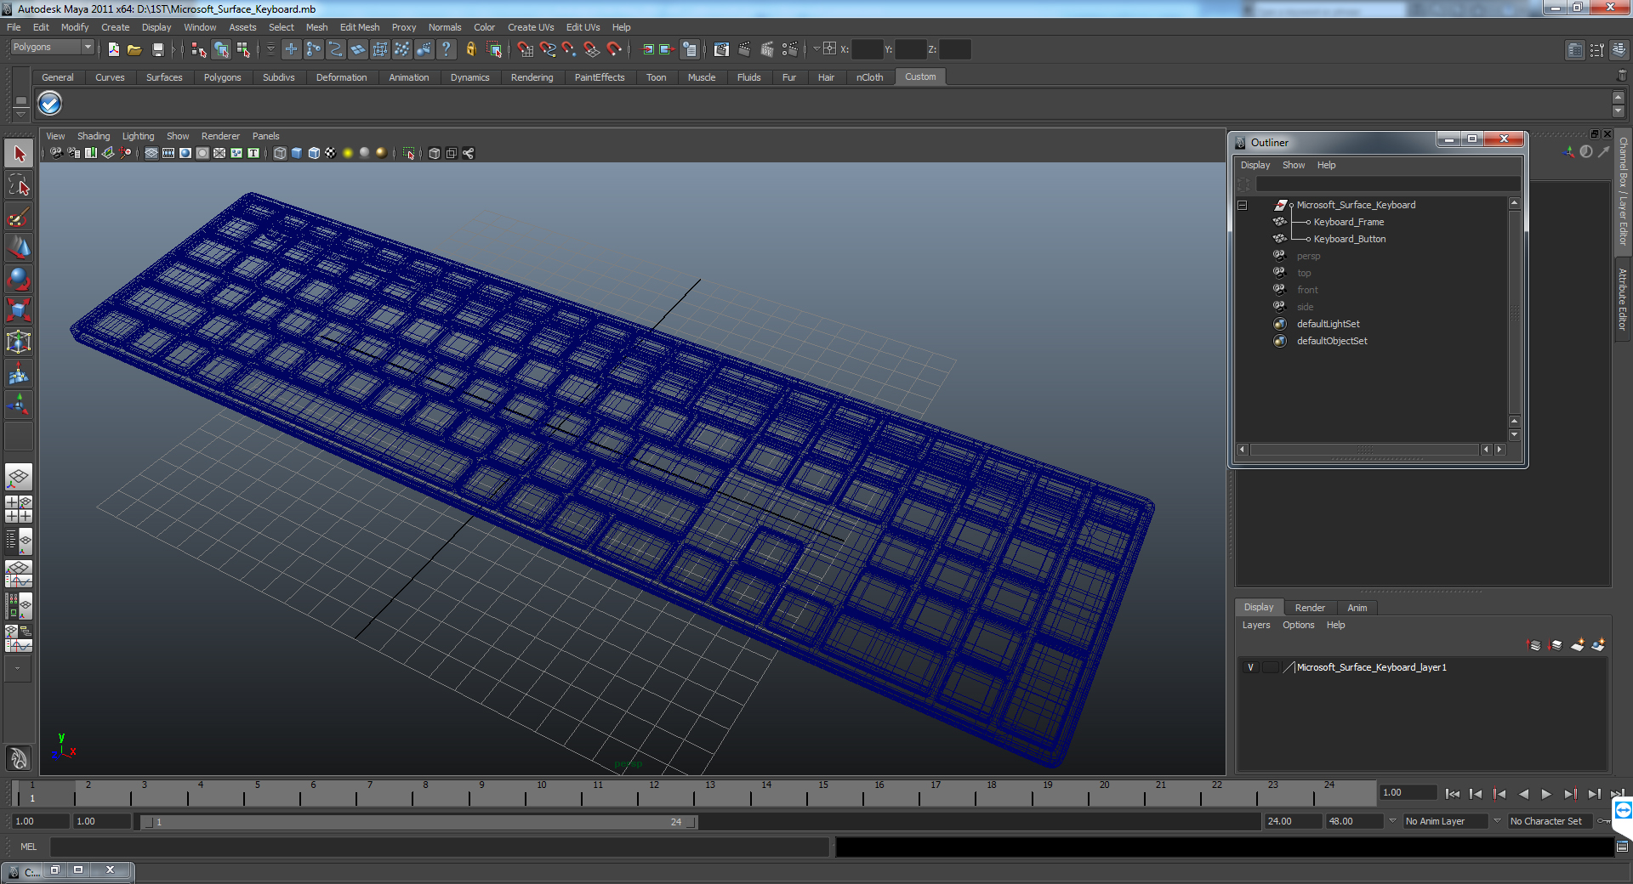Click the MEL command line input field
Image resolution: width=1633 pixels, height=884 pixels.
440,847
